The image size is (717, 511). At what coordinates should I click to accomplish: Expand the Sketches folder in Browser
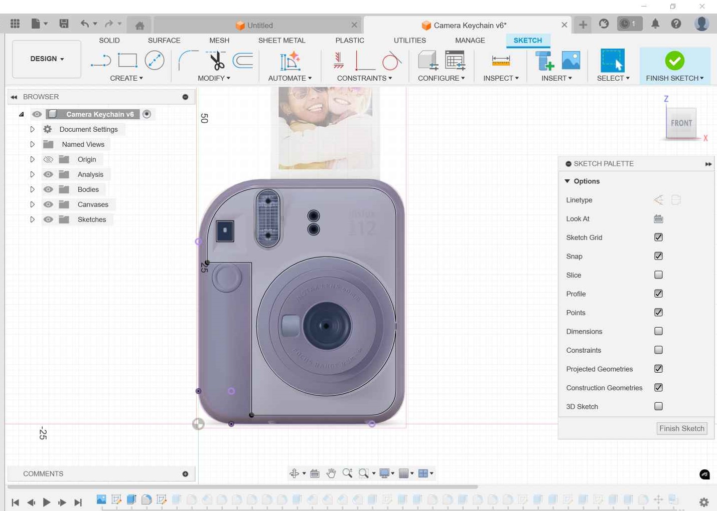tap(32, 219)
